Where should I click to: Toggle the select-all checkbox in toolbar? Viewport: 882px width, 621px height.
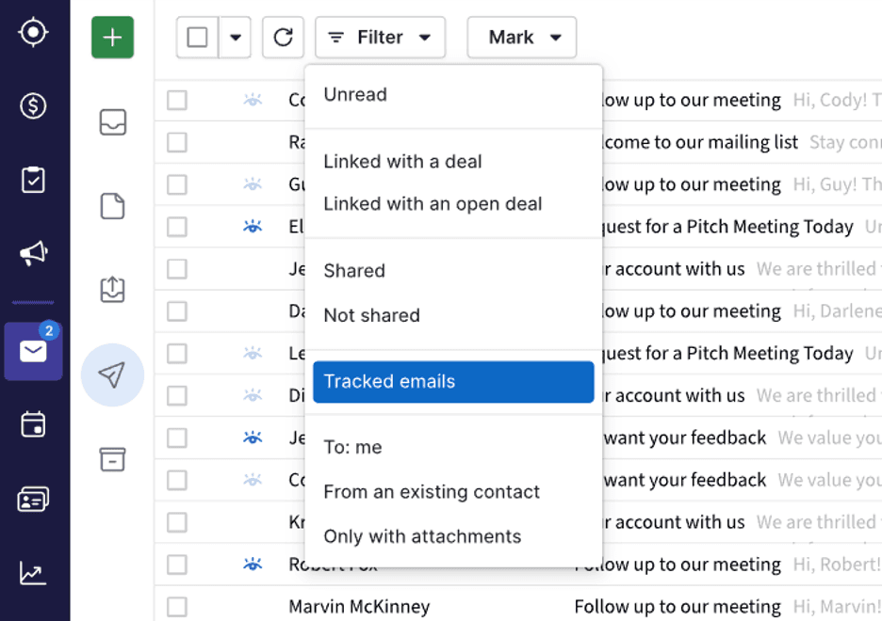(x=197, y=38)
